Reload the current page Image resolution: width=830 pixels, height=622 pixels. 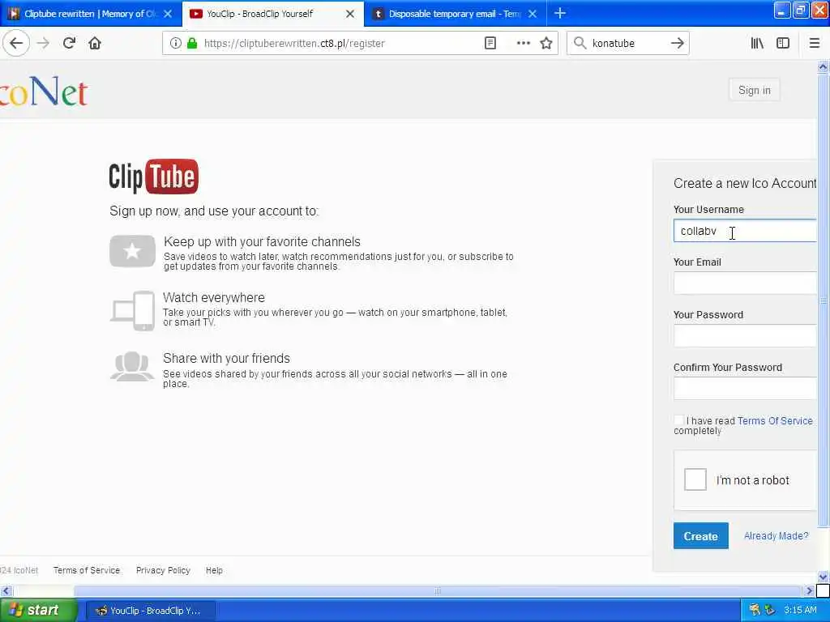(69, 44)
